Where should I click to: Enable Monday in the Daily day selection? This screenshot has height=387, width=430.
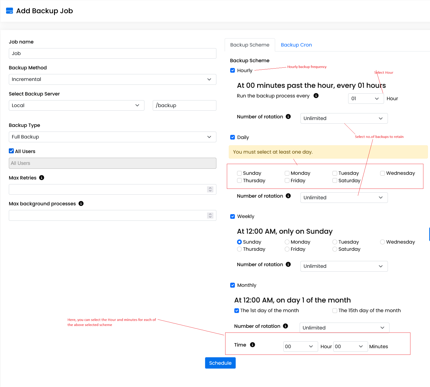(x=287, y=173)
